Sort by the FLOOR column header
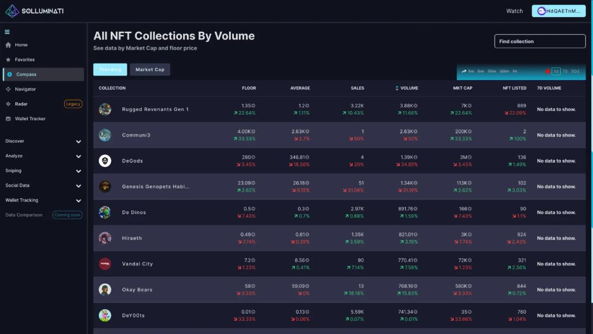 249,88
